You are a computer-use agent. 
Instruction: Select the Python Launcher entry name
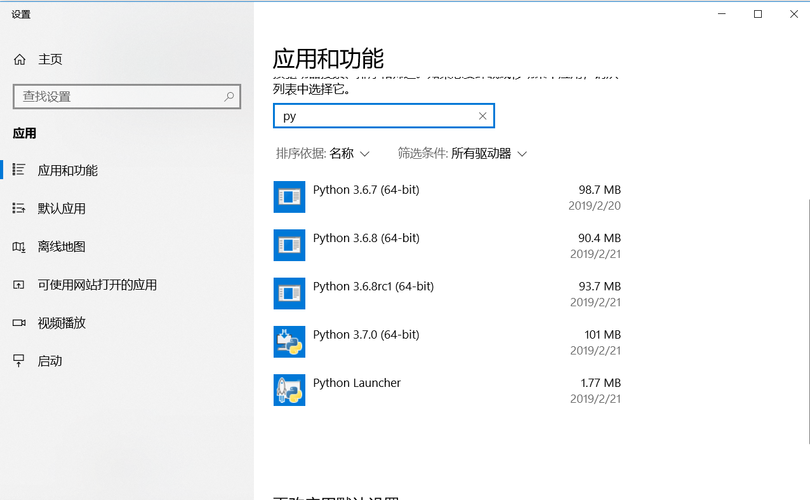[x=357, y=383]
